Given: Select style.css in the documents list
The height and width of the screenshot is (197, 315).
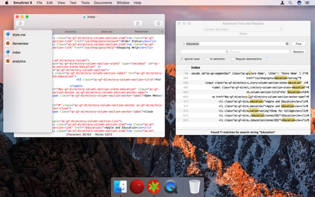Looking at the screenshot, I should point(19,35).
